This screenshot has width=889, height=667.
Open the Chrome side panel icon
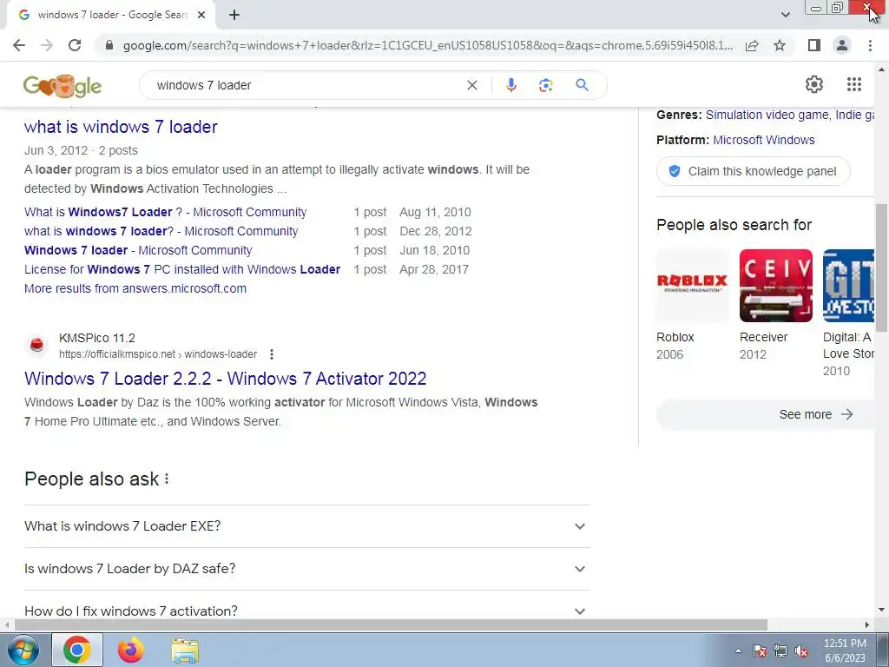point(814,45)
